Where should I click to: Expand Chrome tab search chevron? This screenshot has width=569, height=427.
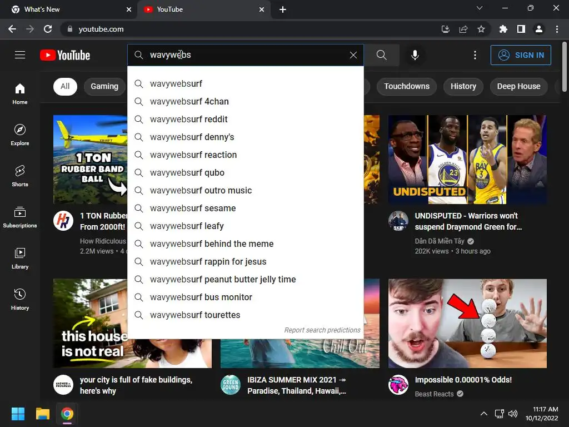point(480,8)
